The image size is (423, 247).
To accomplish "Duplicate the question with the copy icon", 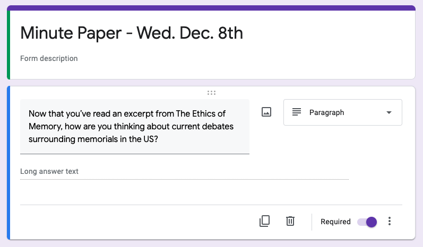I will [264, 221].
